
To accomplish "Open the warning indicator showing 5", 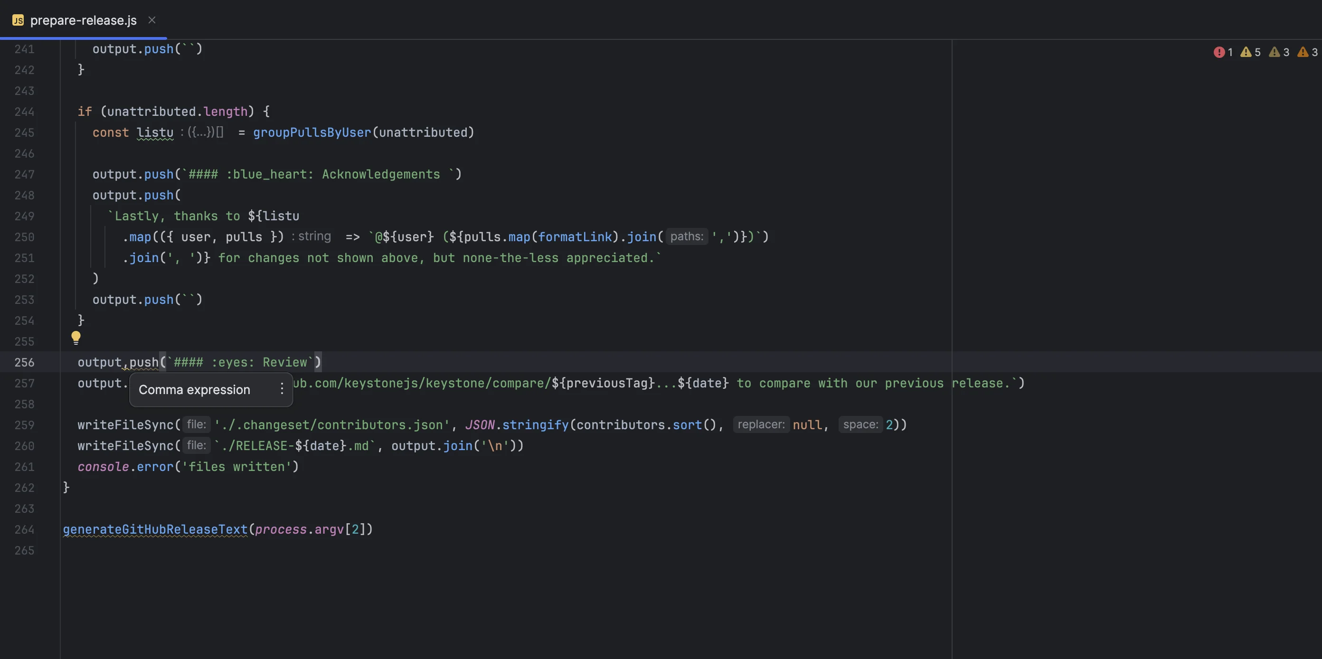I will 1251,52.
